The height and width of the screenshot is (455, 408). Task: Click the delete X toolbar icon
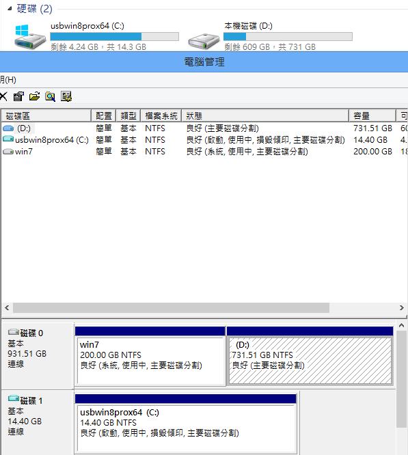(x=3, y=96)
